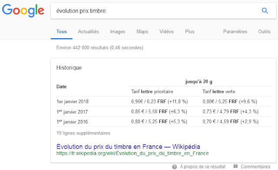
Task: Click the Google logo
Action: pos(23,10)
